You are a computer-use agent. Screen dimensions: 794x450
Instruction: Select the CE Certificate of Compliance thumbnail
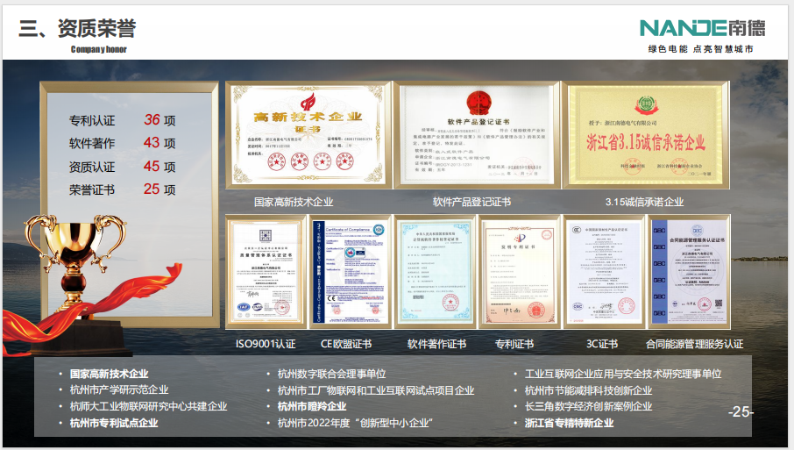tap(347, 272)
